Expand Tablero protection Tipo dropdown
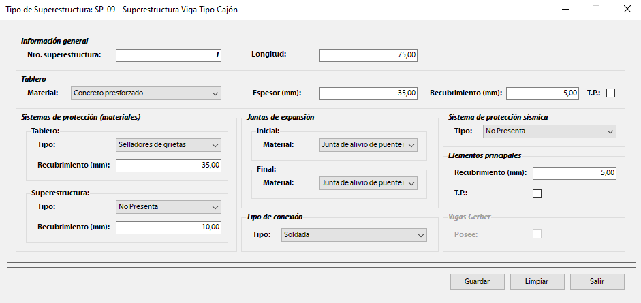Viewport: 641px width, 303px height. coord(169,145)
